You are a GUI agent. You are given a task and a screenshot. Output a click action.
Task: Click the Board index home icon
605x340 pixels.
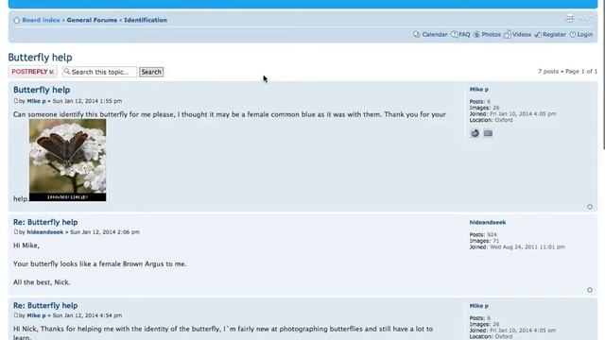tap(17, 21)
